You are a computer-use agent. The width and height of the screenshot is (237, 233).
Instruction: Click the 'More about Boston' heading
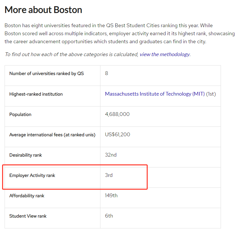pos(43,10)
